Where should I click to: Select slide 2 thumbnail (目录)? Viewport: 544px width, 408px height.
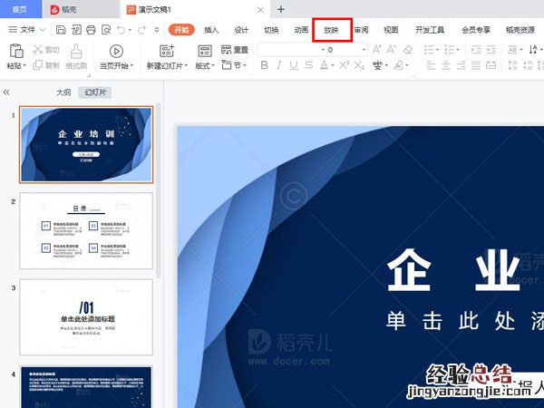pyautogui.click(x=86, y=230)
